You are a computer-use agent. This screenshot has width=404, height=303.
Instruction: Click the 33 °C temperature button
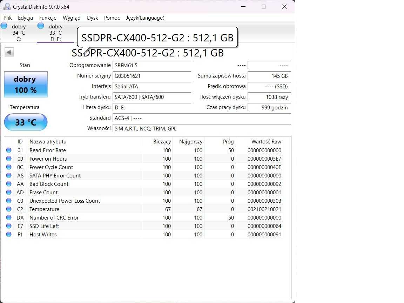[x=26, y=122]
